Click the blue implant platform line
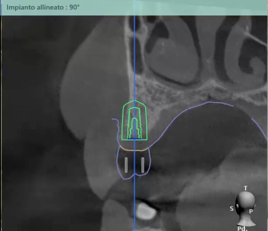This screenshot has width=268, height=231. (134, 139)
